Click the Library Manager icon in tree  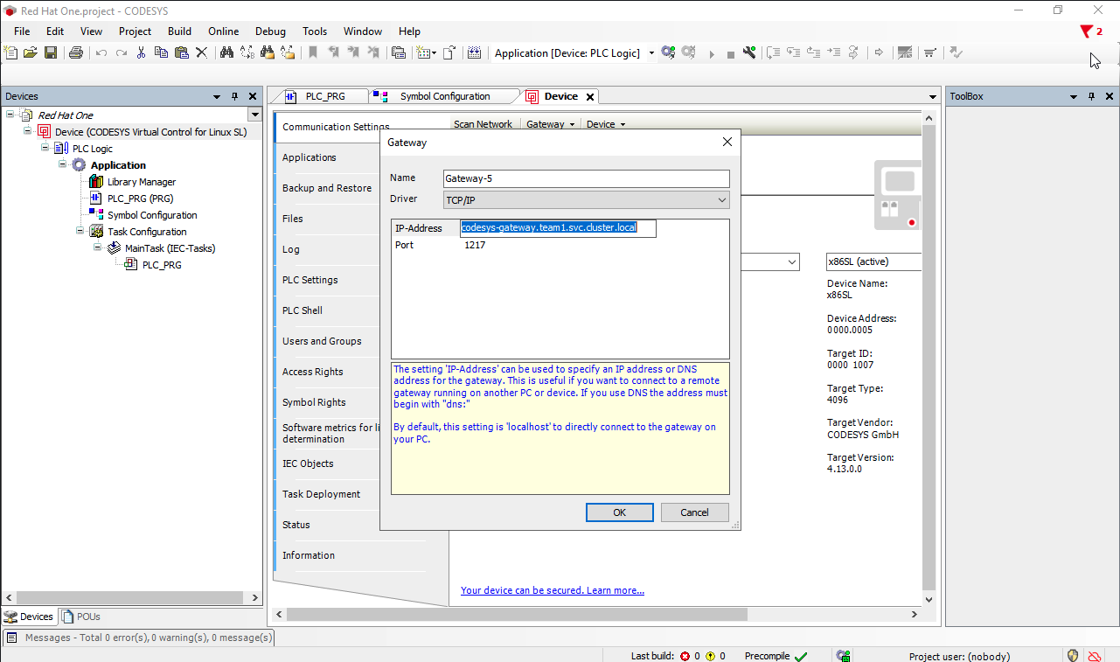point(96,182)
